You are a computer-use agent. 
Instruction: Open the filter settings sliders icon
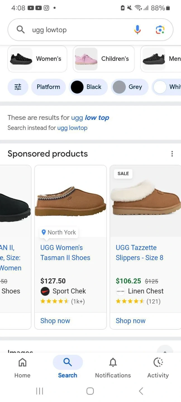pyautogui.click(x=18, y=87)
